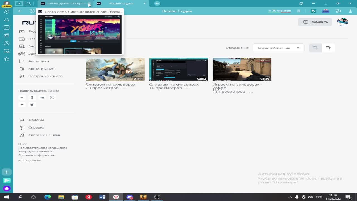Open Пользовательское соглашение footer link
Screen dimensions: 357x201
coord(43,148)
